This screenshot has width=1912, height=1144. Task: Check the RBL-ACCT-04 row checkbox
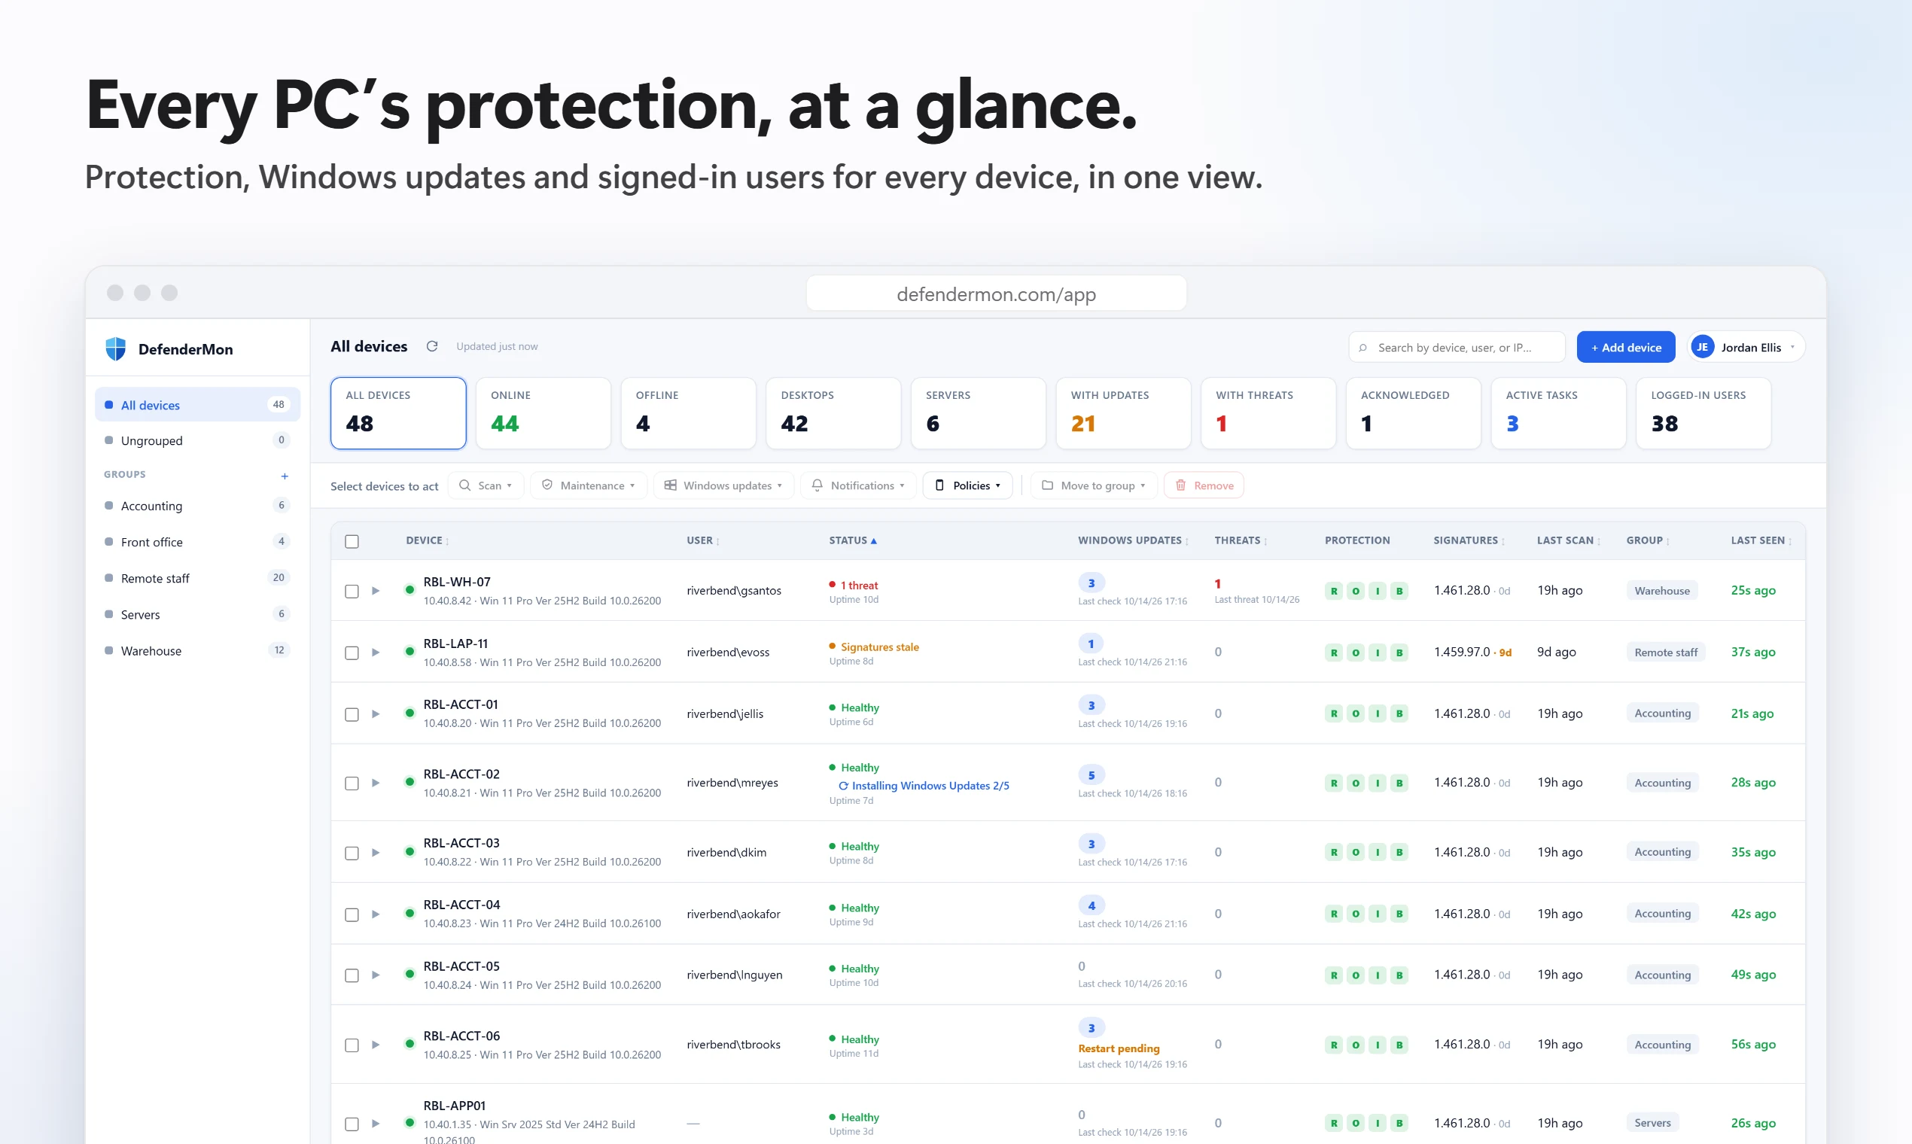(x=352, y=915)
